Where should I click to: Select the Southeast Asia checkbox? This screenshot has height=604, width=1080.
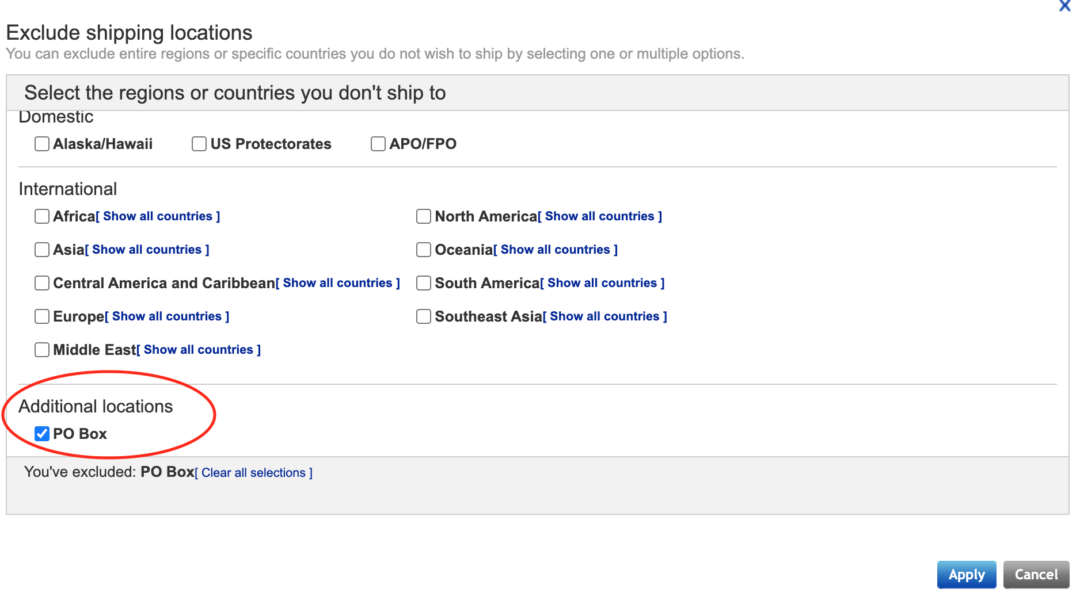pyautogui.click(x=424, y=316)
